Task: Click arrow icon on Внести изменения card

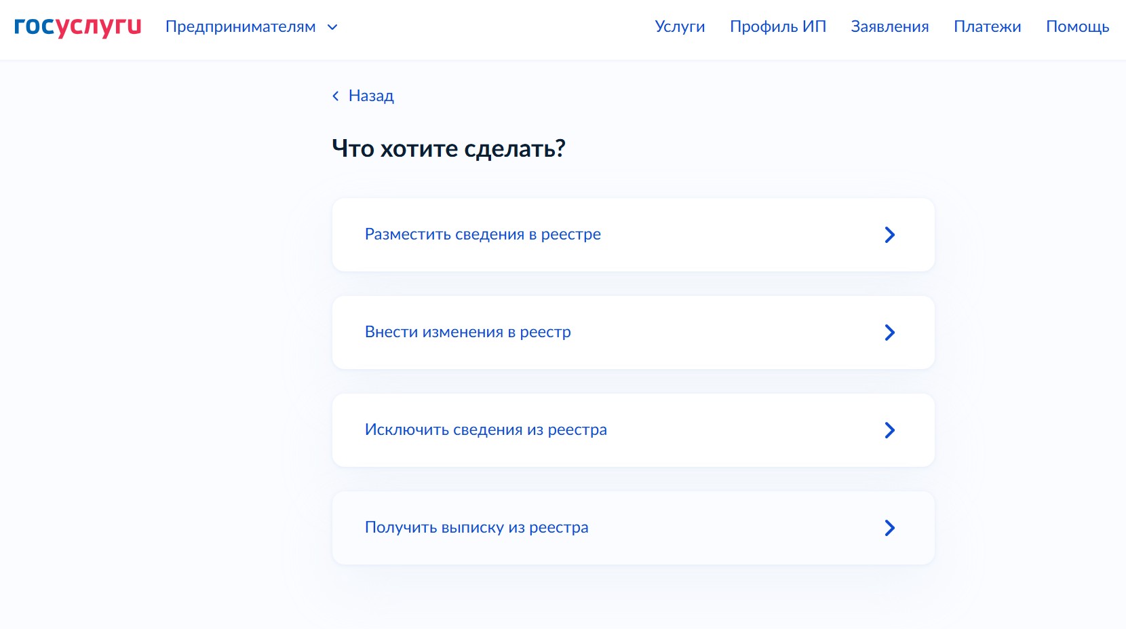Action: [889, 332]
